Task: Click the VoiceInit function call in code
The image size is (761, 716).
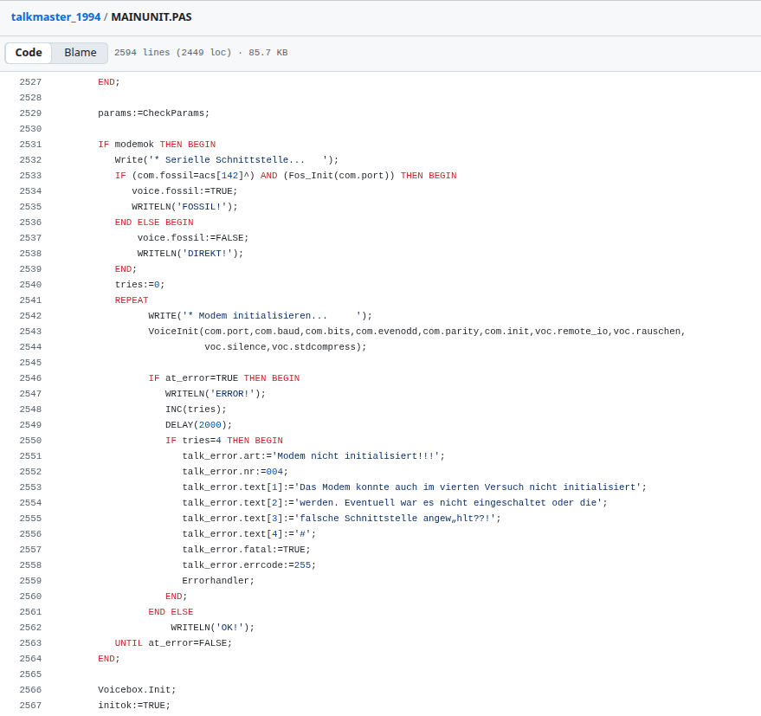Action: click(x=173, y=332)
